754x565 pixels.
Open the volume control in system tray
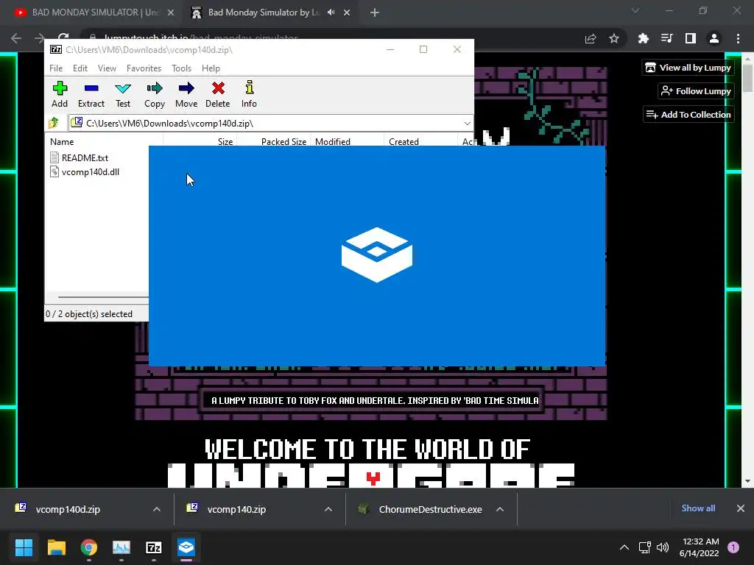663,547
